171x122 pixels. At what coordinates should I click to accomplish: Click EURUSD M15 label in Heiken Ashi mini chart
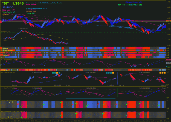pyautogui.click(x=144, y=72)
